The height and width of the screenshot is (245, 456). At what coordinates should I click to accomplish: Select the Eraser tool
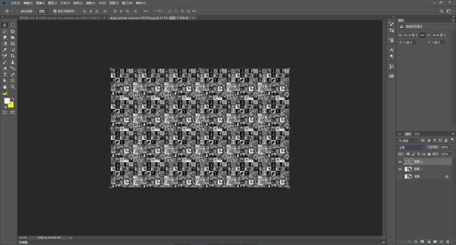[x=4, y=68]
